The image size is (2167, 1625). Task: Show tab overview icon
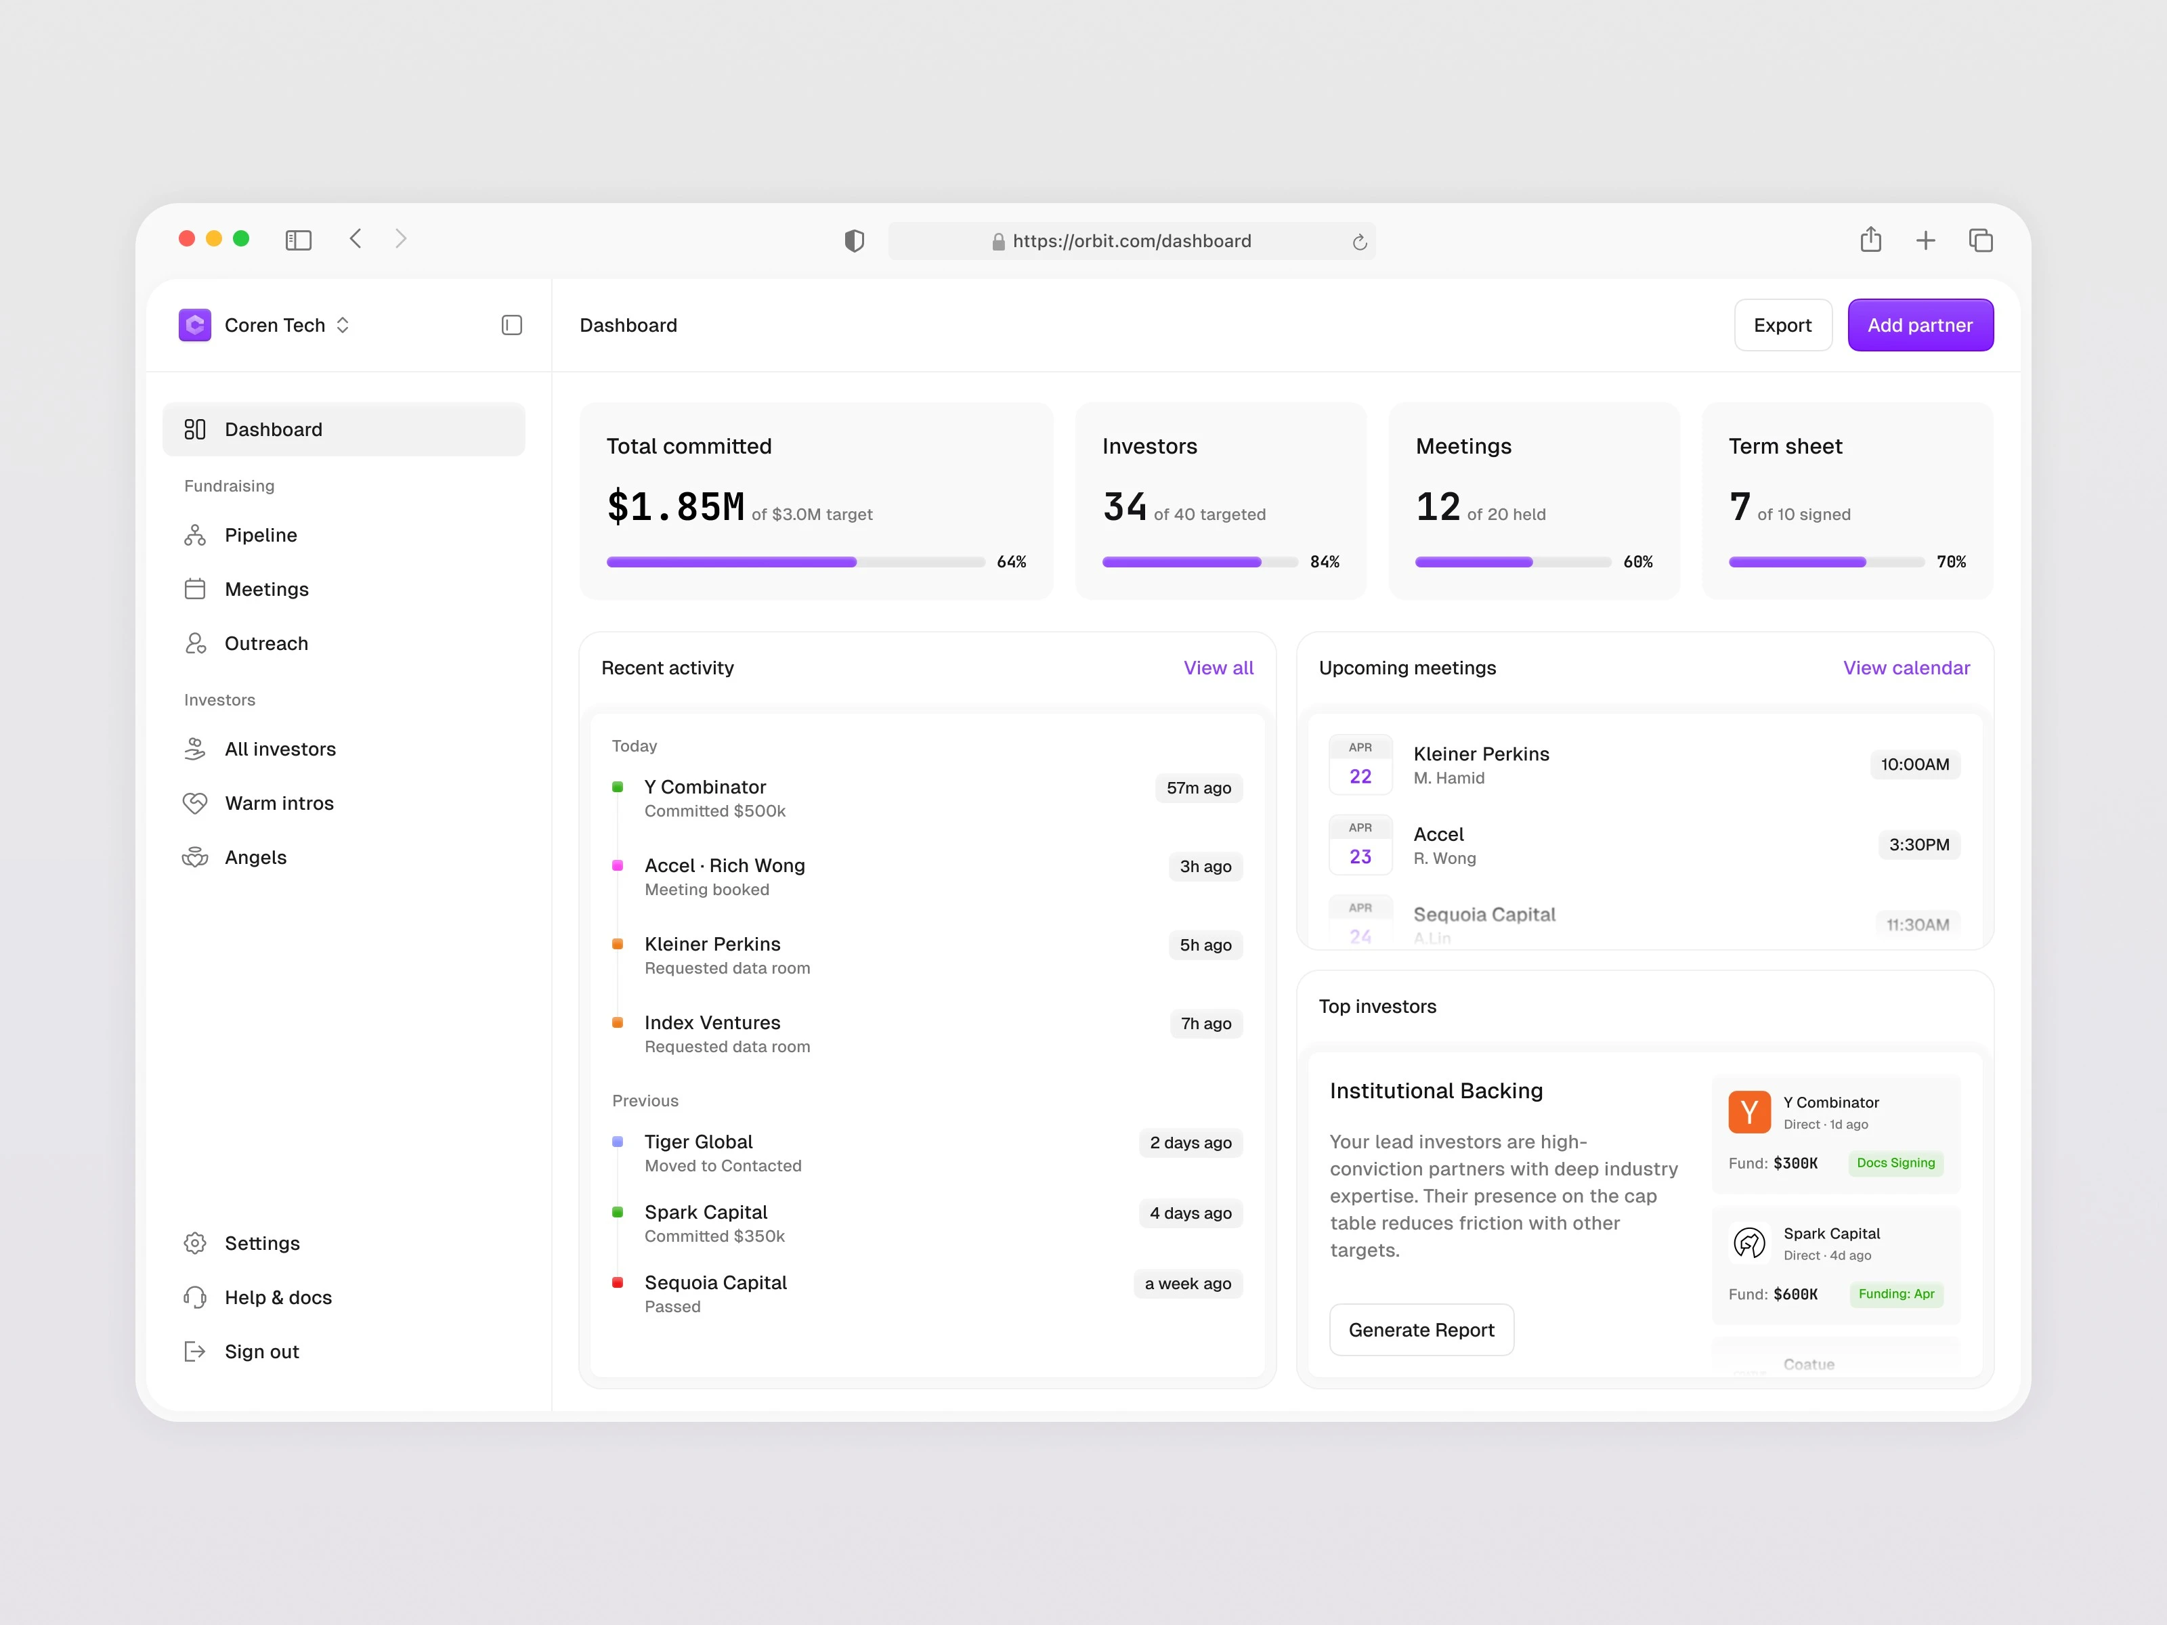click(x=1981, y=240)
